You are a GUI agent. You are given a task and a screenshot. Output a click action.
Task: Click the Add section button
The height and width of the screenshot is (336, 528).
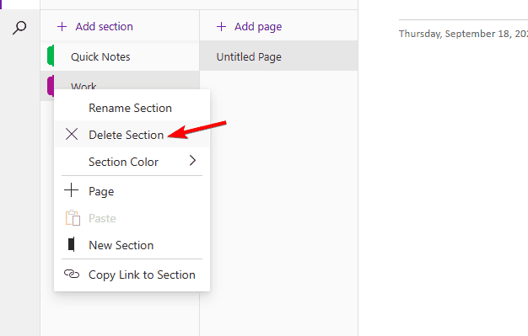(x=95, y=27)
